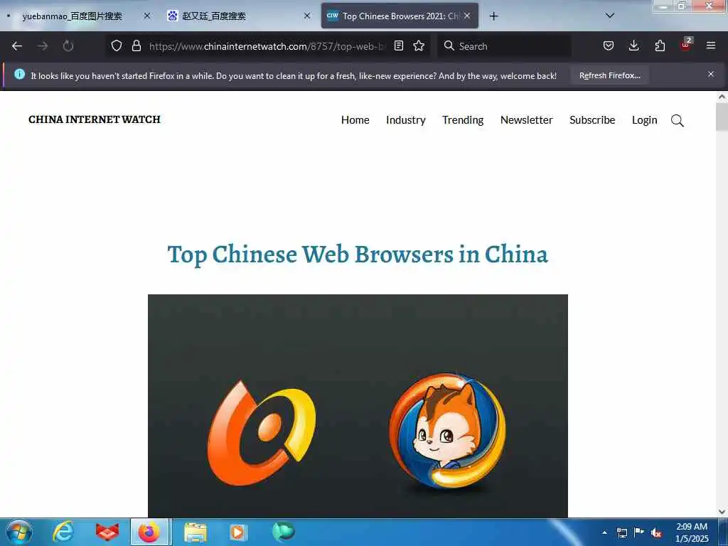Click the network status tray icon
The width and height of the screenshot is (728, 546).
[x=621, y=532]
